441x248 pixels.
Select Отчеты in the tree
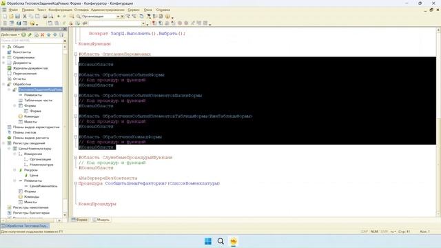coord(19,79)
